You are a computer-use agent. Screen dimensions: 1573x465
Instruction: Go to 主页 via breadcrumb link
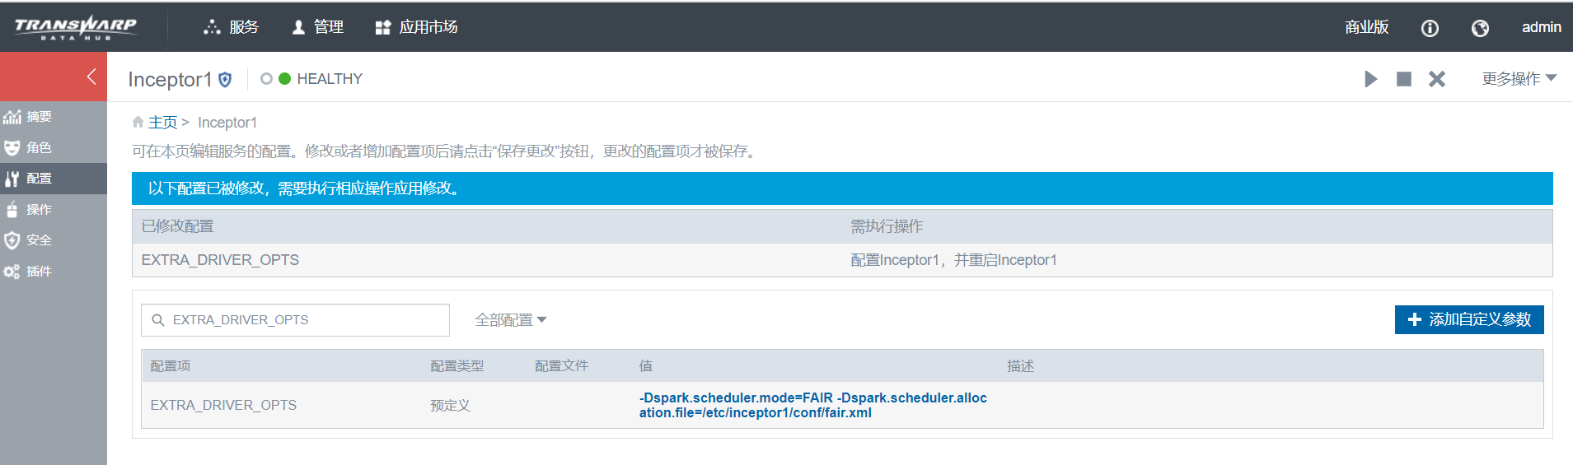pos(162,122)
